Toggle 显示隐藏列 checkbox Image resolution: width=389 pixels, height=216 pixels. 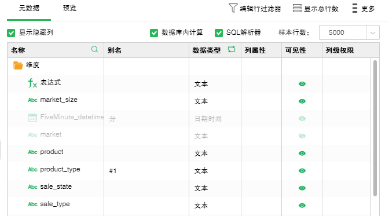click(11, 33)
